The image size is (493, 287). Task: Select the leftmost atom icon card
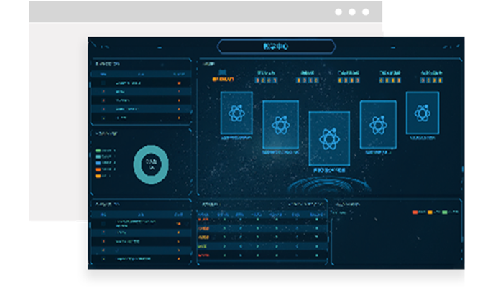(236, 113)
